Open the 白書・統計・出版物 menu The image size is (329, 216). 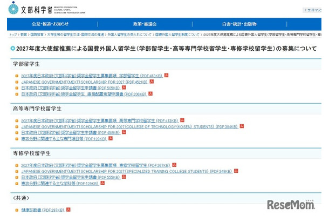[239, 24]
